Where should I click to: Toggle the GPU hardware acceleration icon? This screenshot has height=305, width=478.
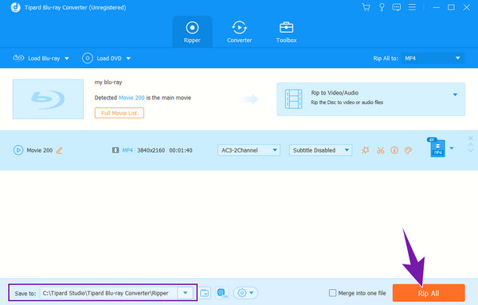tap(222, 293)
